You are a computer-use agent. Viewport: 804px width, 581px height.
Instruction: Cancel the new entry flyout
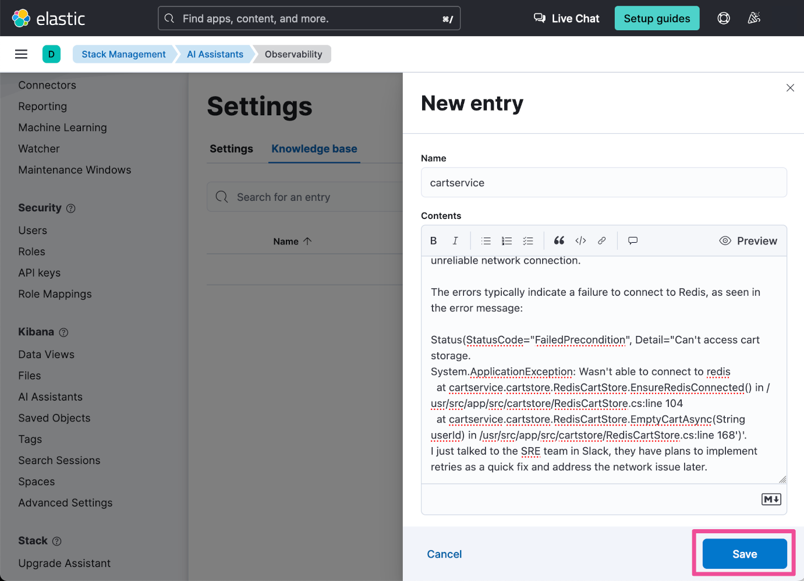click(444, 554)
